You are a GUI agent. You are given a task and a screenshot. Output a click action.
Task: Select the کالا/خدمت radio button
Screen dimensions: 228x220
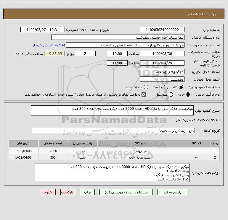146,87
